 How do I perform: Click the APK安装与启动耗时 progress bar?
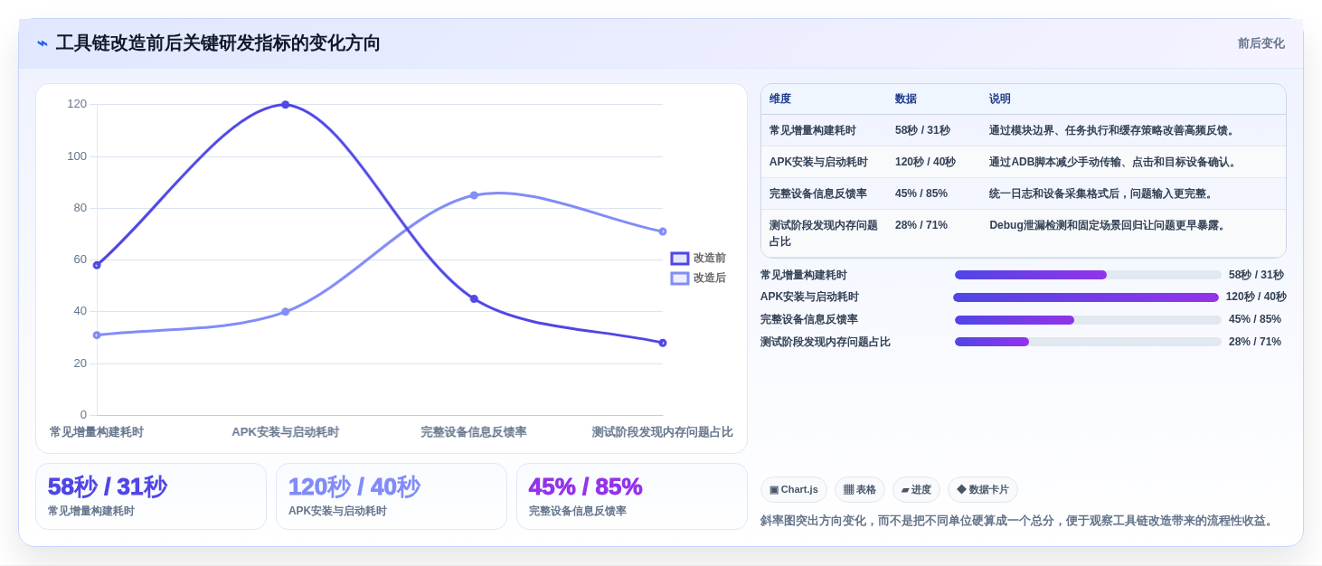point(1086,297)
